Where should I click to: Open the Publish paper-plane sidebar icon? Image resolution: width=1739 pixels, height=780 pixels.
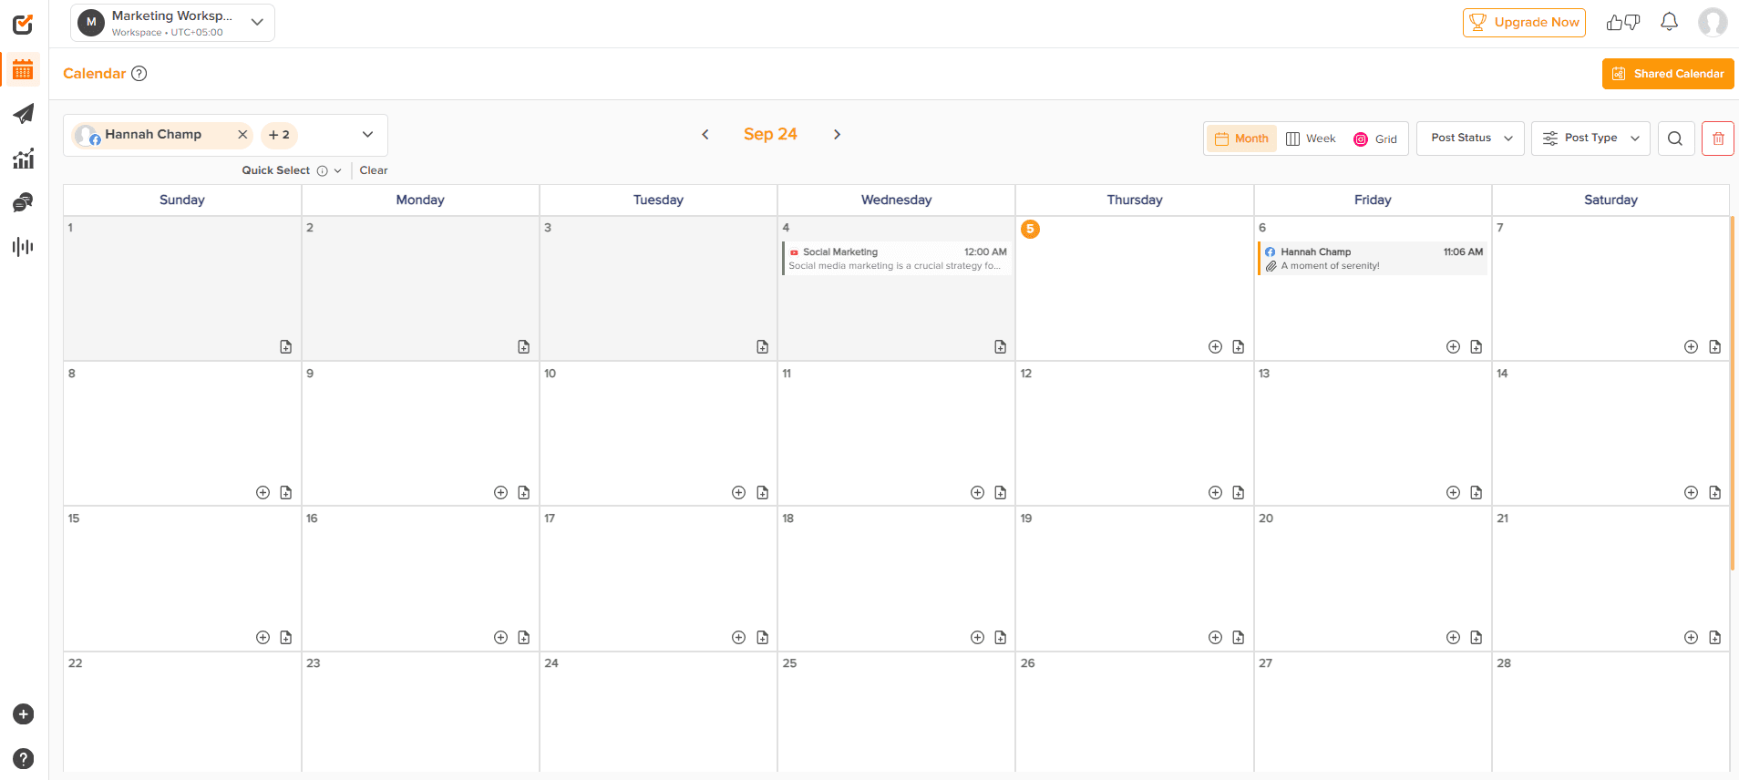(x=24, y=114)
